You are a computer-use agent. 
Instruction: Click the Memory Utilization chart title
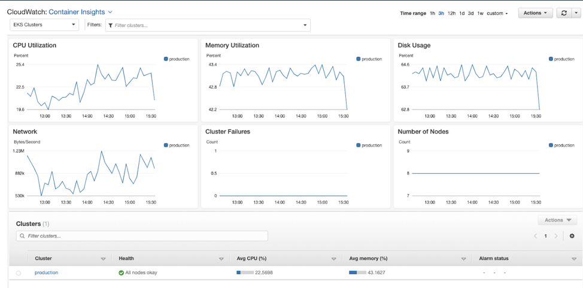[x=232, y=46]
